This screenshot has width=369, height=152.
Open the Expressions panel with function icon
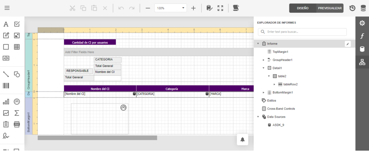click(x=362, y=36)
